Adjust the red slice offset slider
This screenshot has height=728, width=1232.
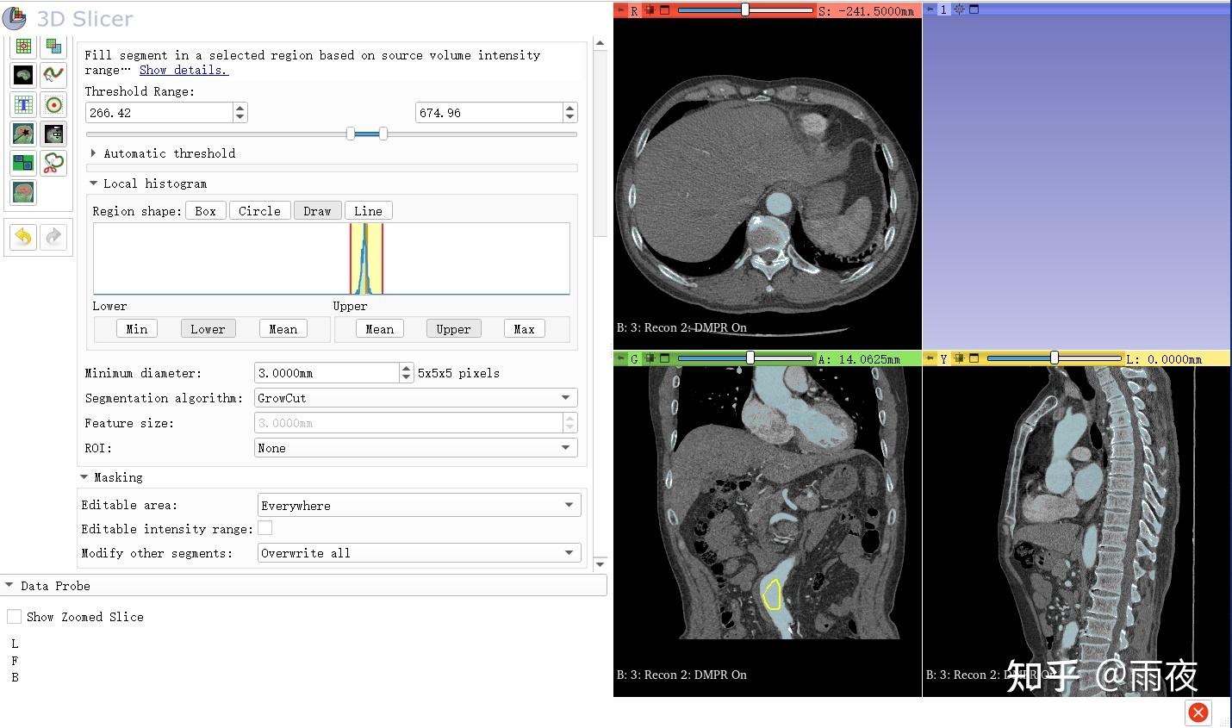745,10
